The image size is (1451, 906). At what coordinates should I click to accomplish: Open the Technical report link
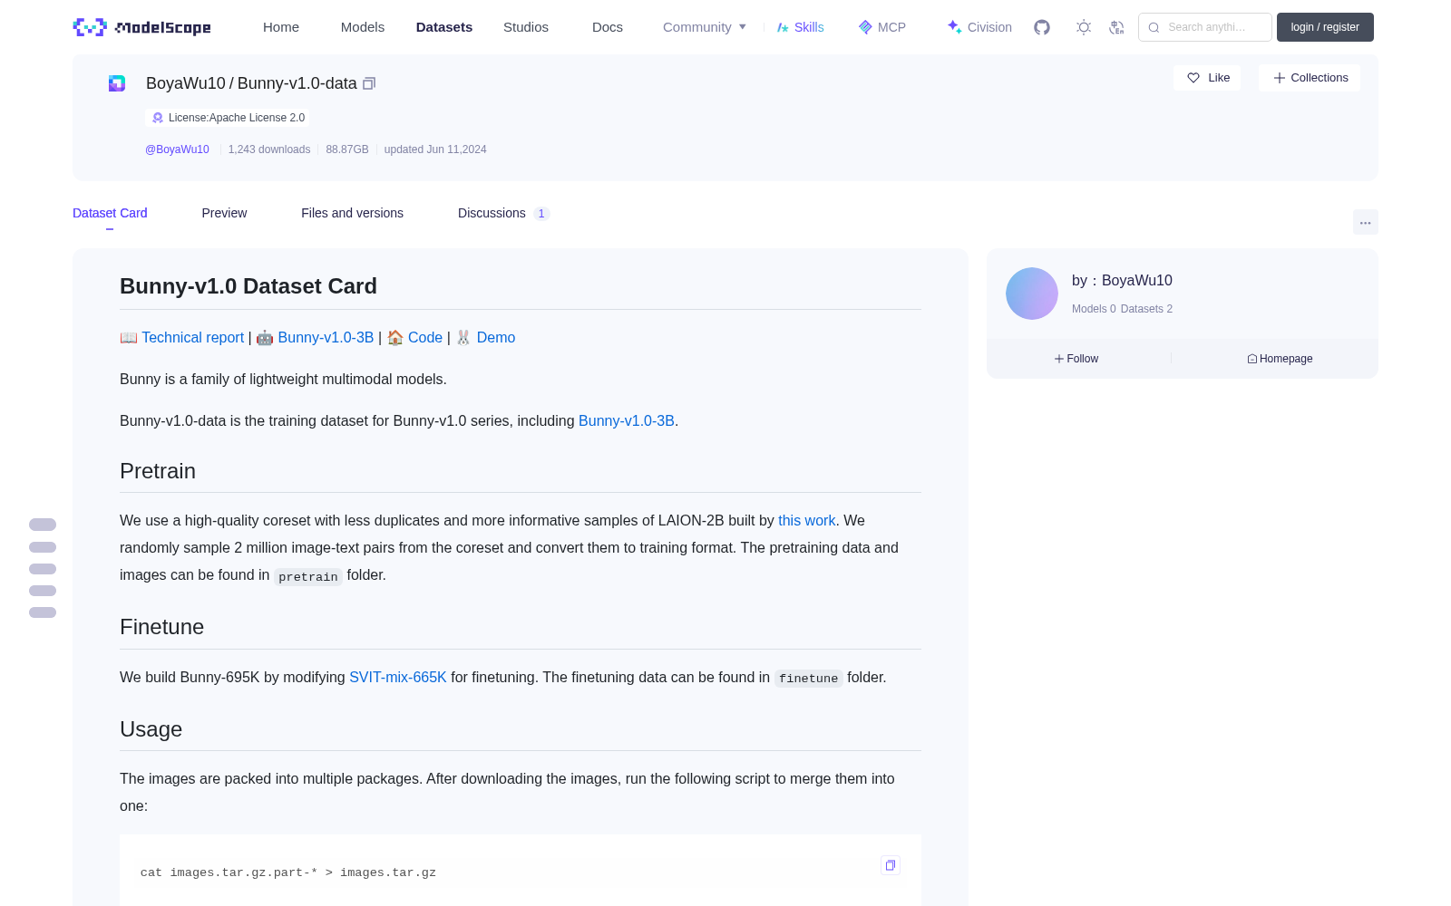coord(192,337)
